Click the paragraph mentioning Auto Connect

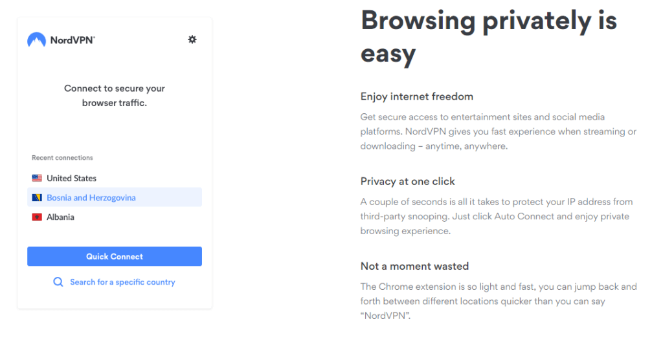click(x=496, y=216)
